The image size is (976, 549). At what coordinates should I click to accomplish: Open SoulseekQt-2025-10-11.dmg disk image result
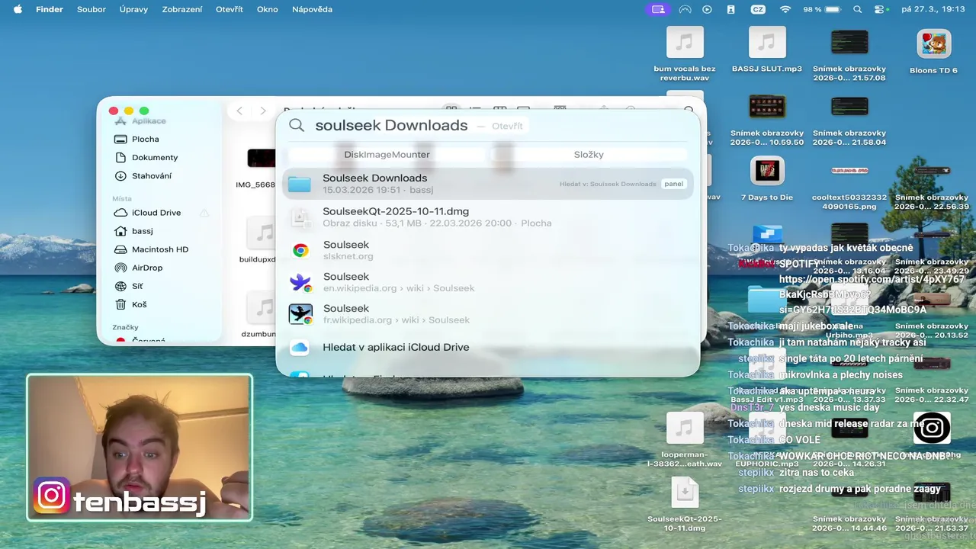[487, 217]
